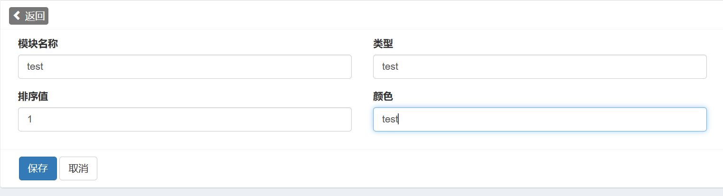This screenshot has height=196, width=723.
Task: Click the 保存 text on blue button
Action: [x=38, y=168]
